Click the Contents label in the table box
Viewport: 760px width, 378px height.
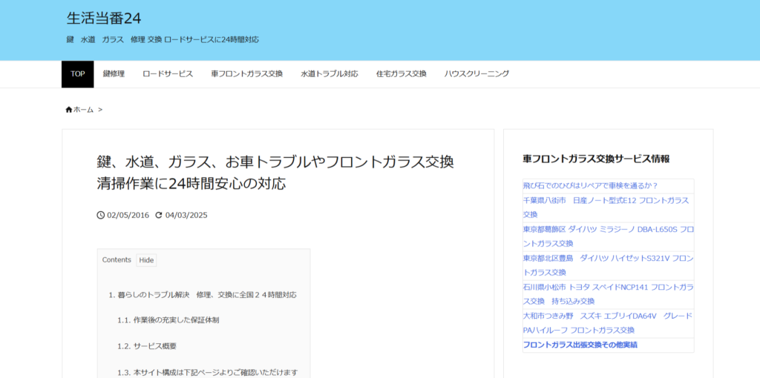pos(117,260)
